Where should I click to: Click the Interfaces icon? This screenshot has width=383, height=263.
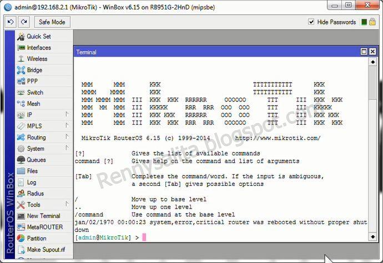click(21, 48)
